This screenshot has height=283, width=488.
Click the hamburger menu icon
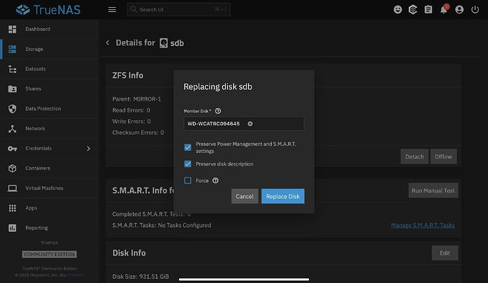click(112, 10)
